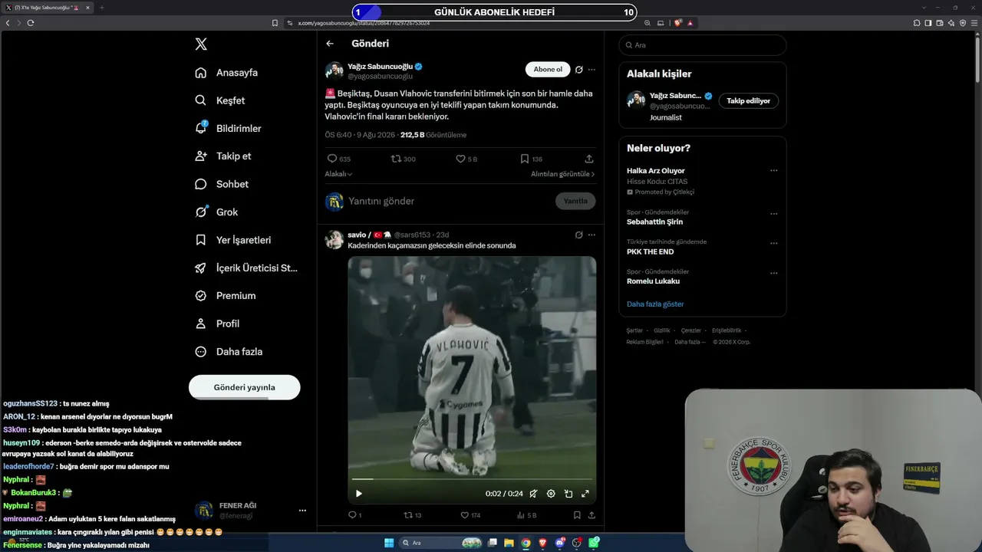Toggle picture-in-picture for the video
The height and width of the screenshot is (552, 982).
point(568,494)
